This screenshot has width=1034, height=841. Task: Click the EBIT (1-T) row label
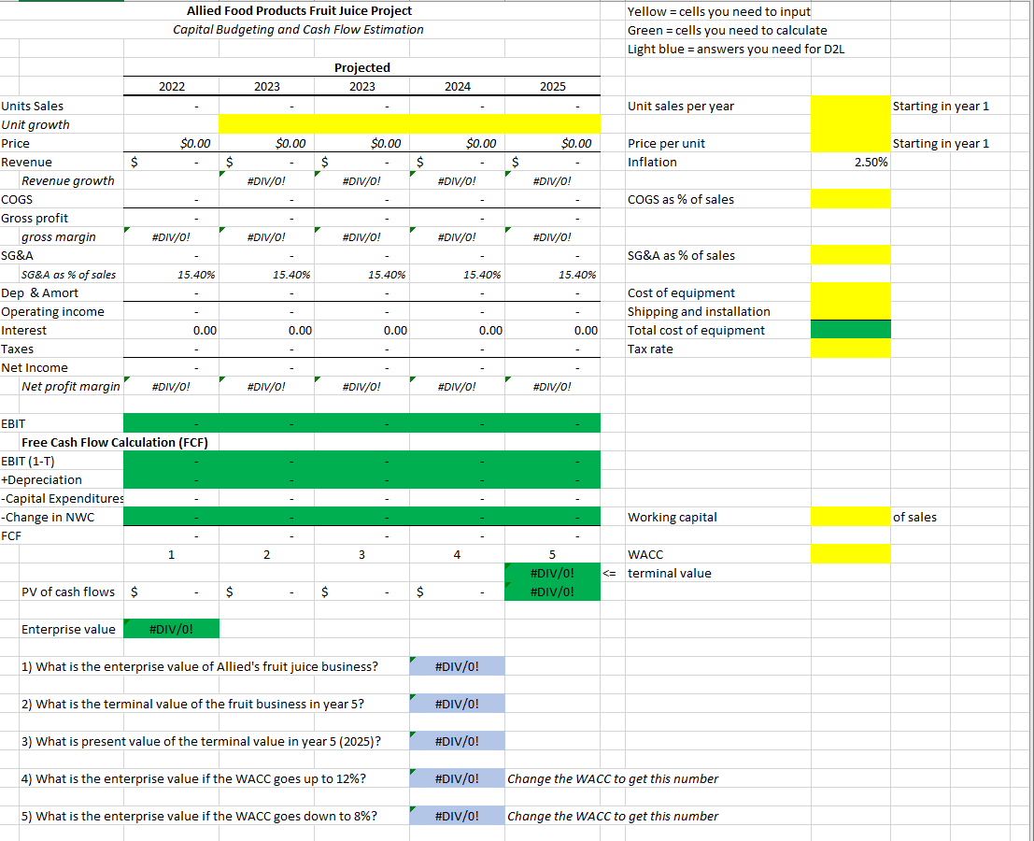point(28,461)
